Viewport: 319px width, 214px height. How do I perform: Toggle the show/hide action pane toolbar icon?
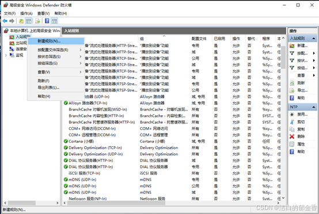click(54, 21)
